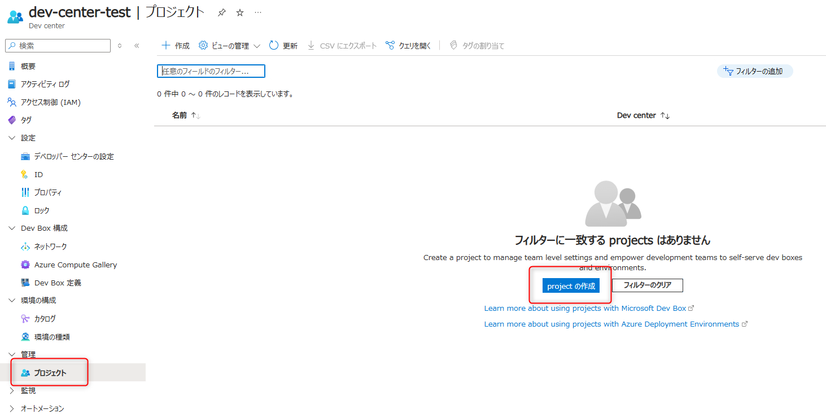This screenshot has width=826, height=418.
Task: Collapse the Dev Box 構成 section
Action: [x=12, y=228]
